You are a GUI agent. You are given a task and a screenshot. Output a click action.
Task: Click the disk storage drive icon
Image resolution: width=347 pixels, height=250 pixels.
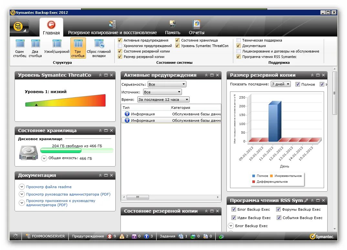(x=28, y=153)
